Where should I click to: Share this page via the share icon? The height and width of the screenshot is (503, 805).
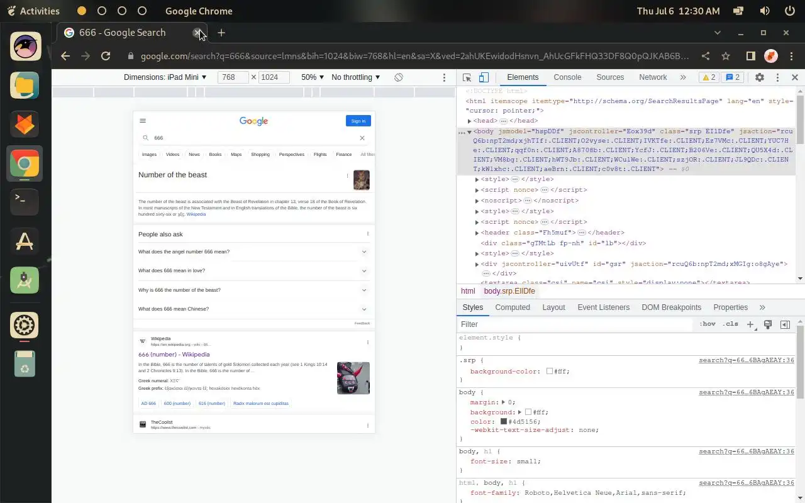click(x=706, y=56)
